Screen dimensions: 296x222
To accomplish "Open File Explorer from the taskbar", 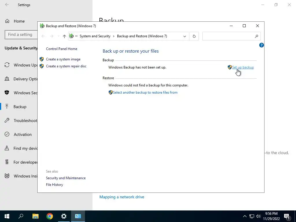I will coord(35,216).
